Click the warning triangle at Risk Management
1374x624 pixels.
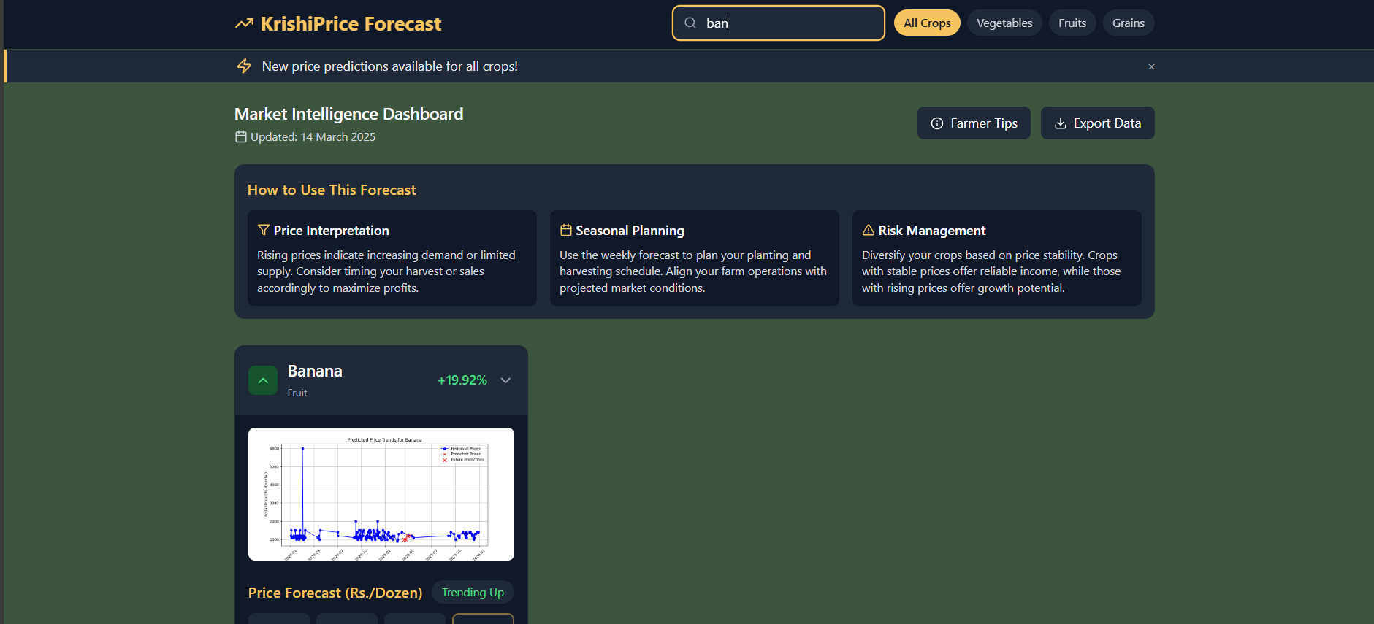[869, 230]
